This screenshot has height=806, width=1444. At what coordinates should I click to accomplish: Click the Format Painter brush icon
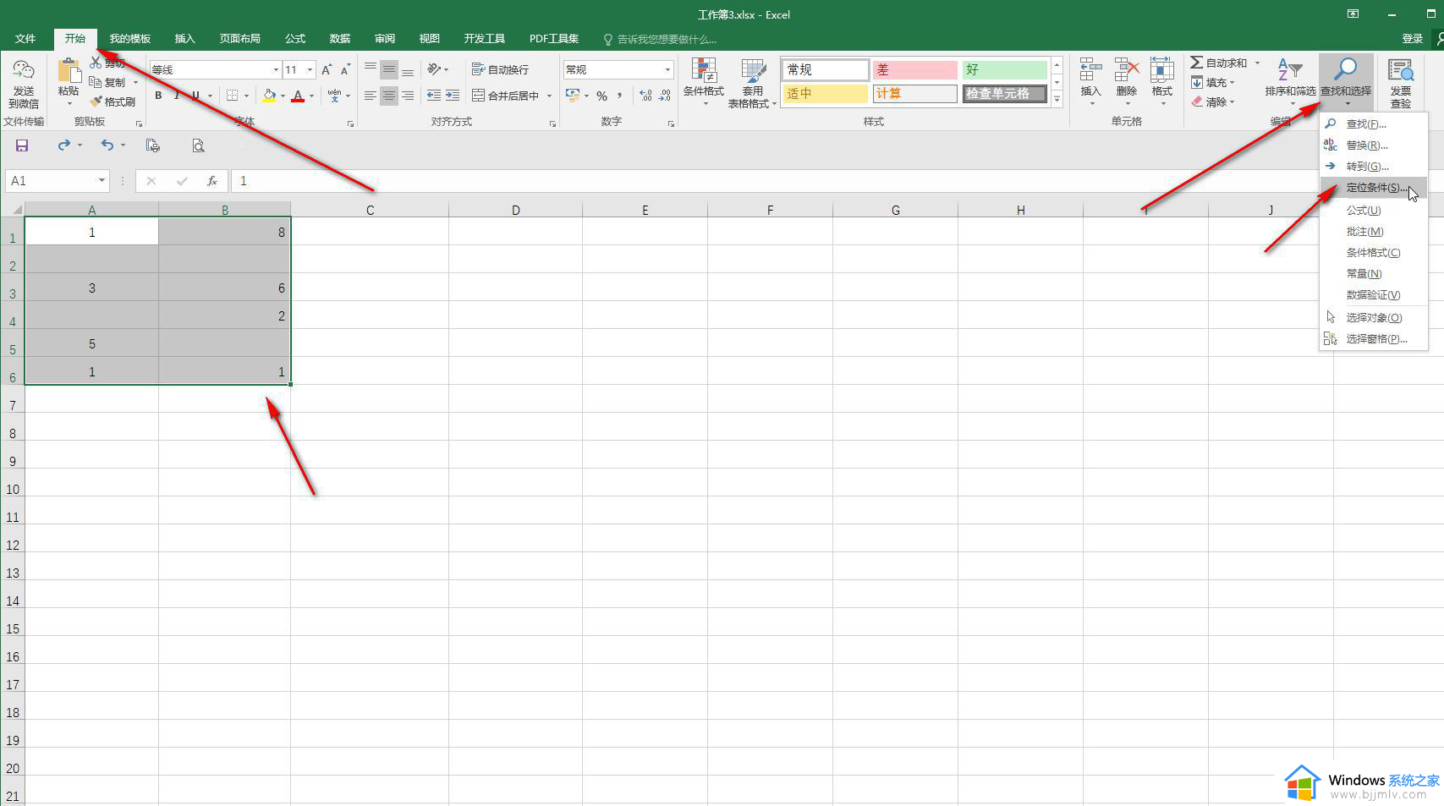(x=96, y=101)
